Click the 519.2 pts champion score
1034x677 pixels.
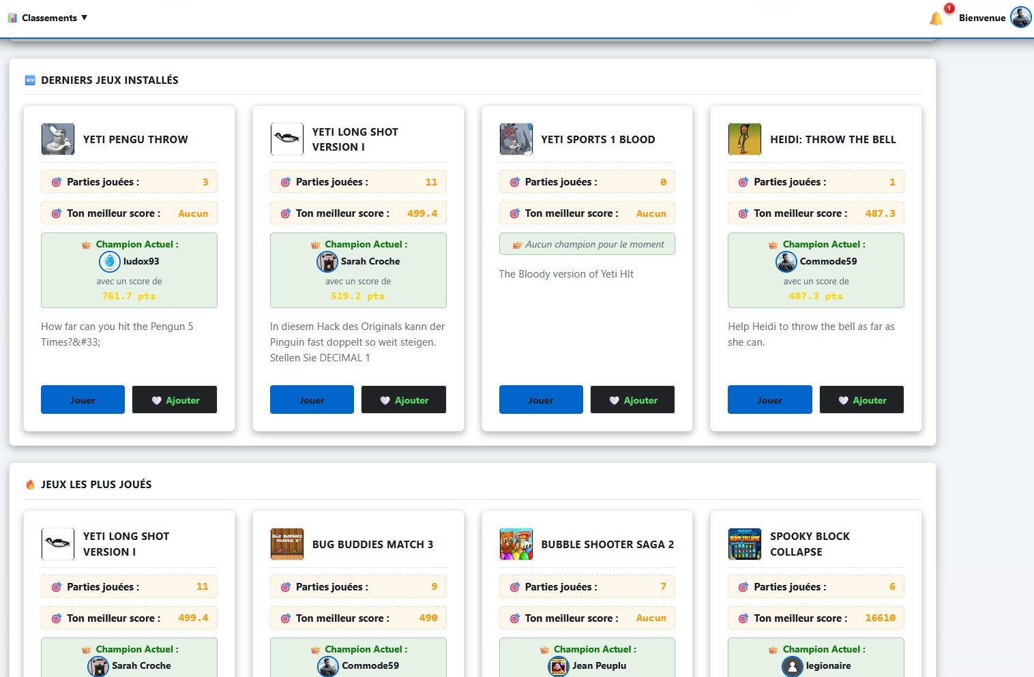(358, 296)
